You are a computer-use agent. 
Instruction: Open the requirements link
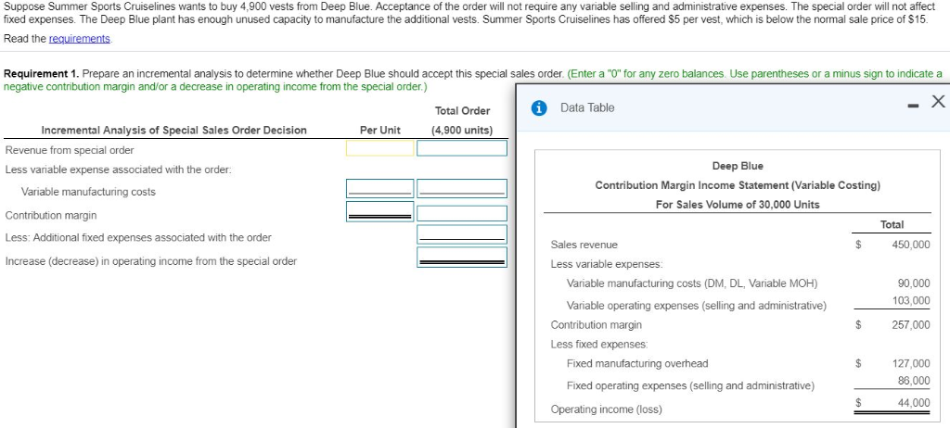pyautogui.click(x=80, y=39)
